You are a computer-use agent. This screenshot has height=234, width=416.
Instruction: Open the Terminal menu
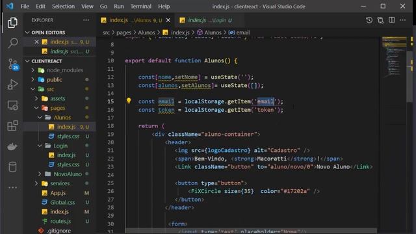(141, 6)
